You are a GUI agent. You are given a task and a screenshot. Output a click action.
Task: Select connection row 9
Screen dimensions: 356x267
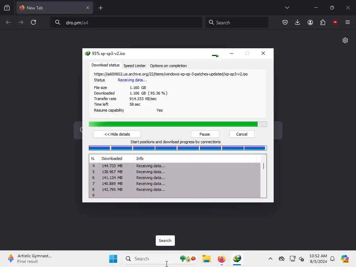click(175, 195)
